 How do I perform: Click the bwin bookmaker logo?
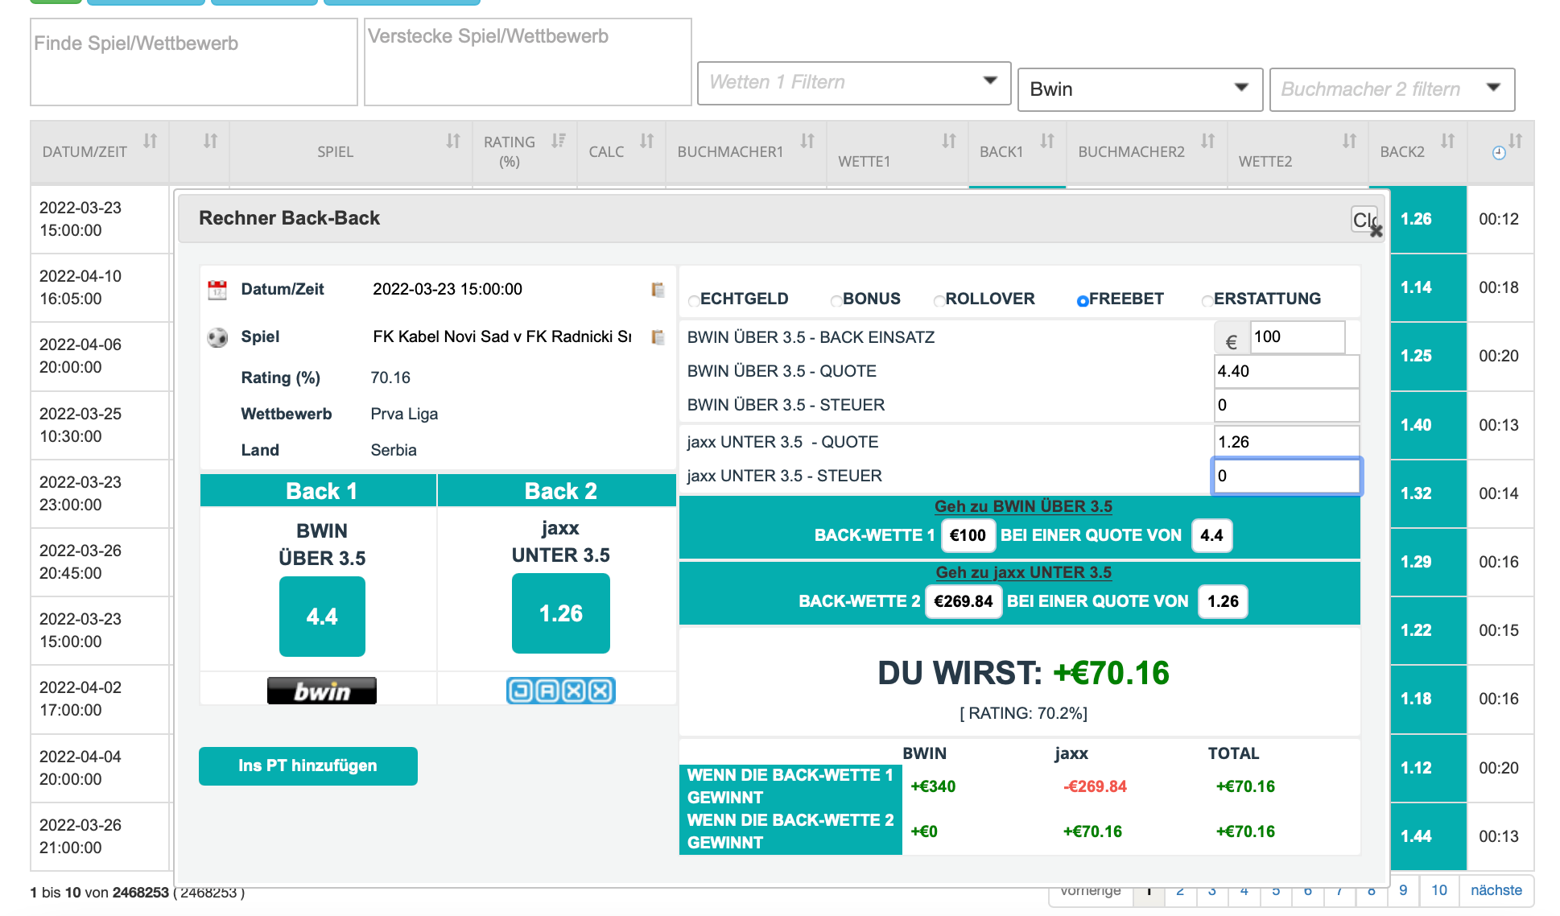322,691
